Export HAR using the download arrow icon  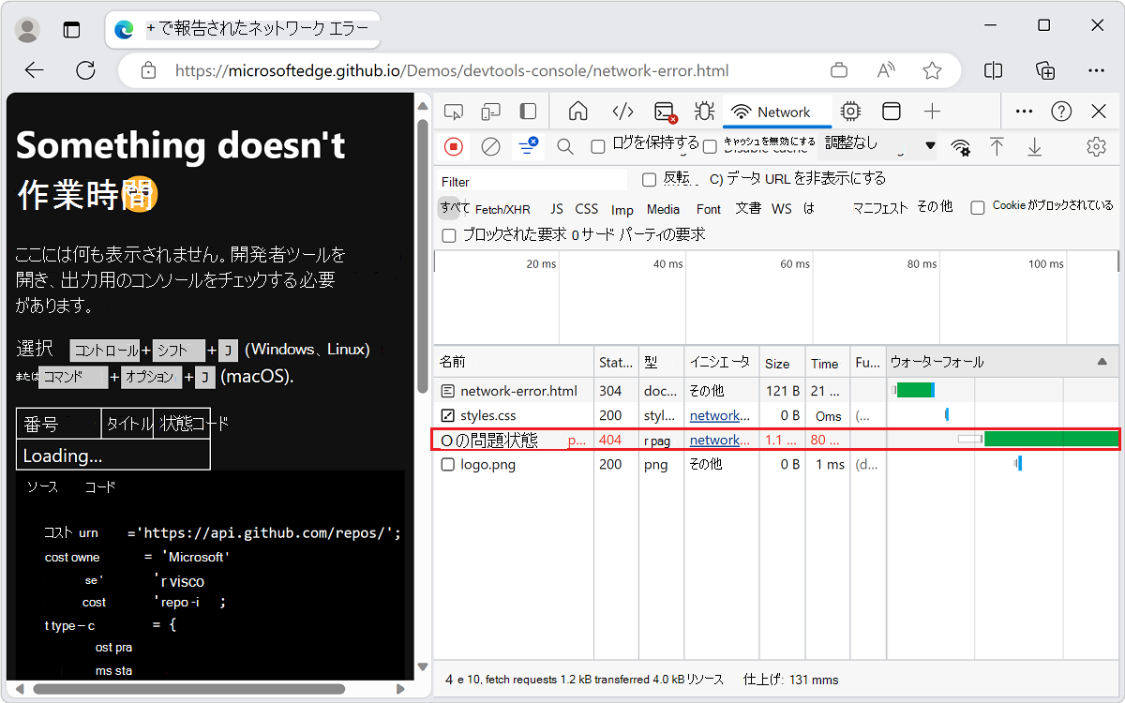point(1034,147)
